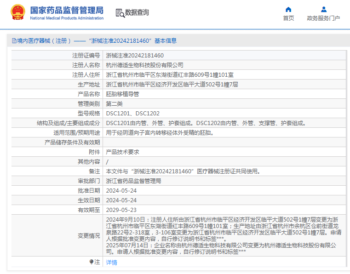Screen dimensions: 350x274
Task: Click the 2025年07月14日 change record text
Action: (x=221, y=248)
